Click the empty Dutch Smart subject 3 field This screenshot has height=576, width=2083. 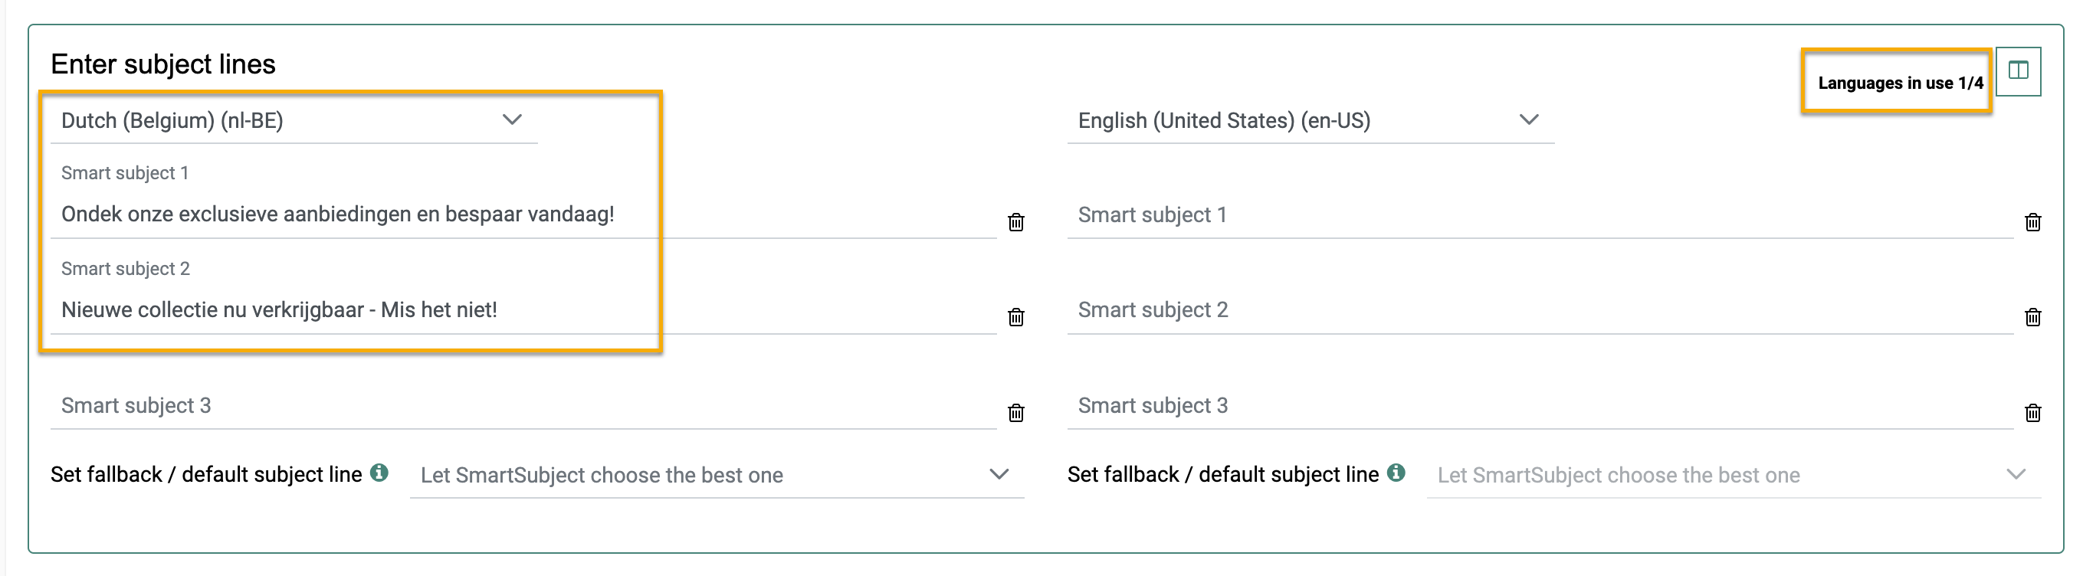(517, 405)
